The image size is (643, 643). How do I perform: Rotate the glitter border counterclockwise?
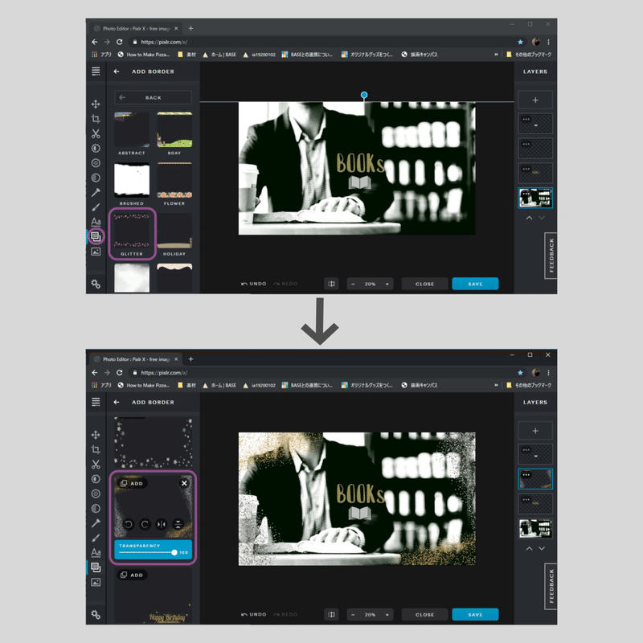(x=129, y=524)
